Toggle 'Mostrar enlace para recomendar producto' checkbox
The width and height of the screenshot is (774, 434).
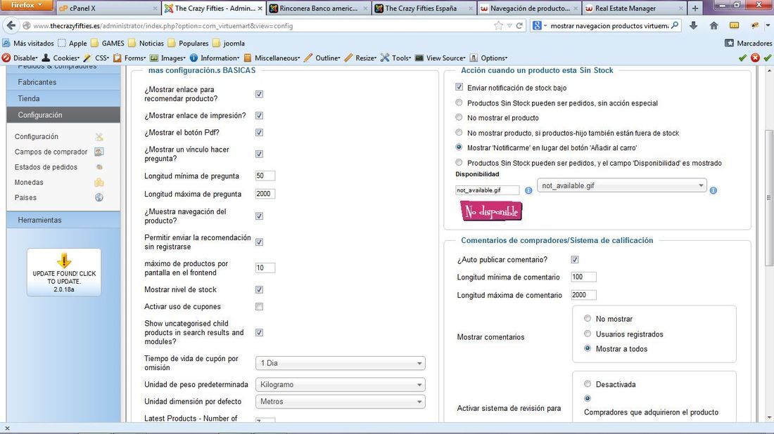coord(259,94)
